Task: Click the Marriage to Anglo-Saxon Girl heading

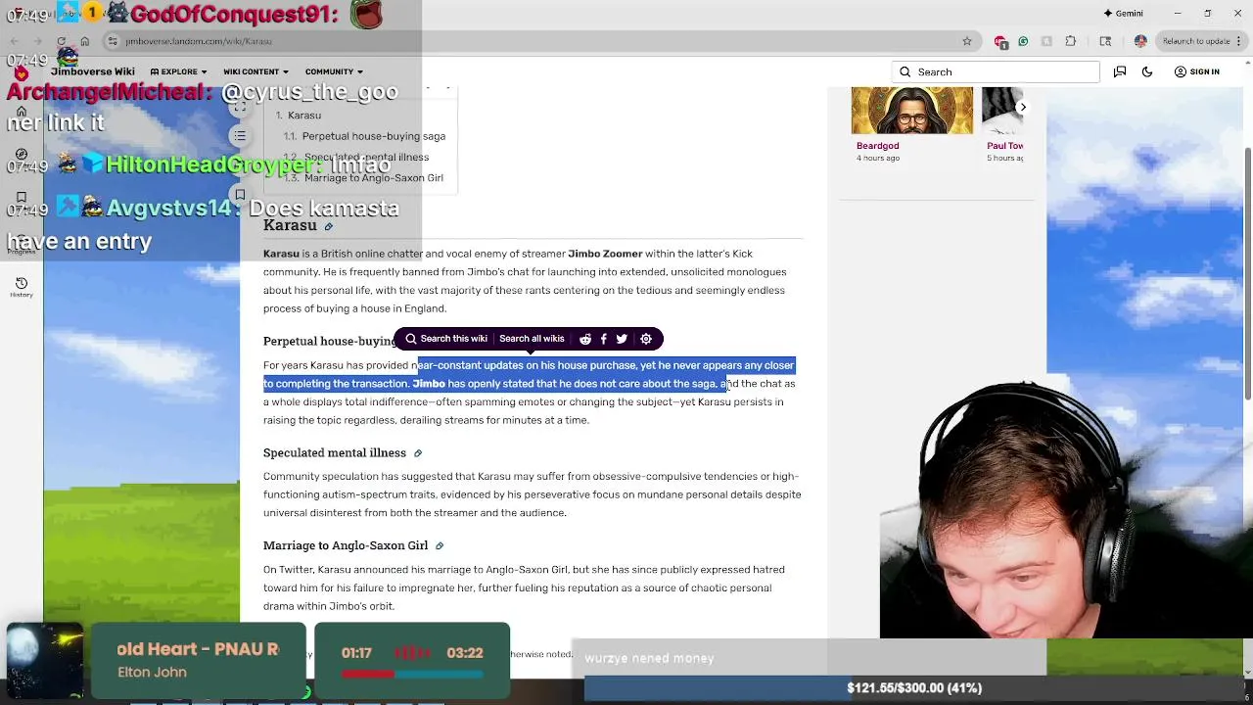Action: click(x=346, y=545)
